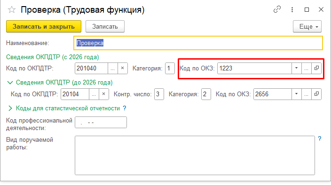331x185 pixels.
Task: Show help for statistical reporting codes
Action: click(x=125, y=108)
